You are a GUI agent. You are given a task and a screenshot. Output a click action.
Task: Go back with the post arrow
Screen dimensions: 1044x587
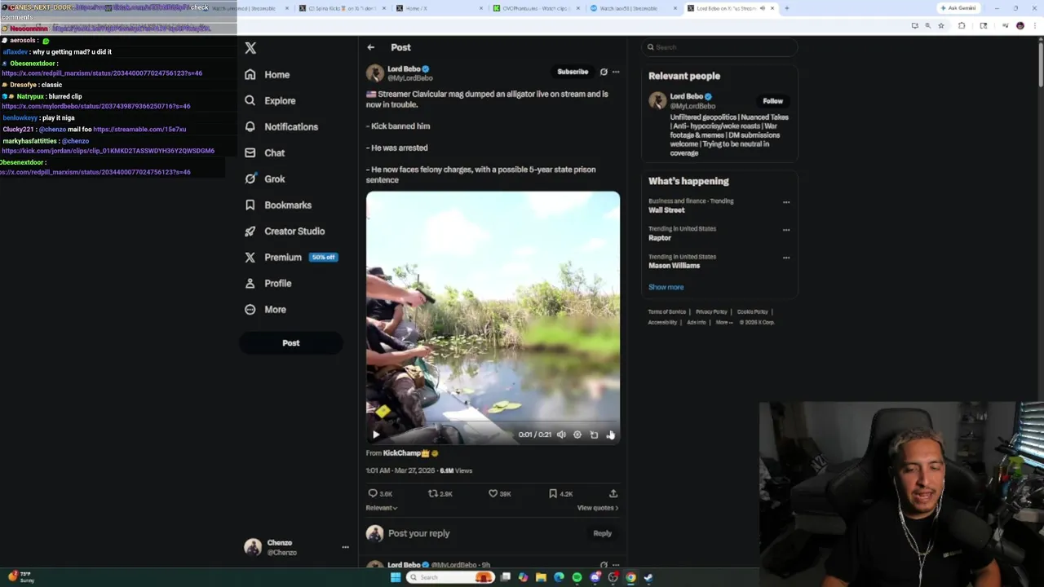point(371,47)
